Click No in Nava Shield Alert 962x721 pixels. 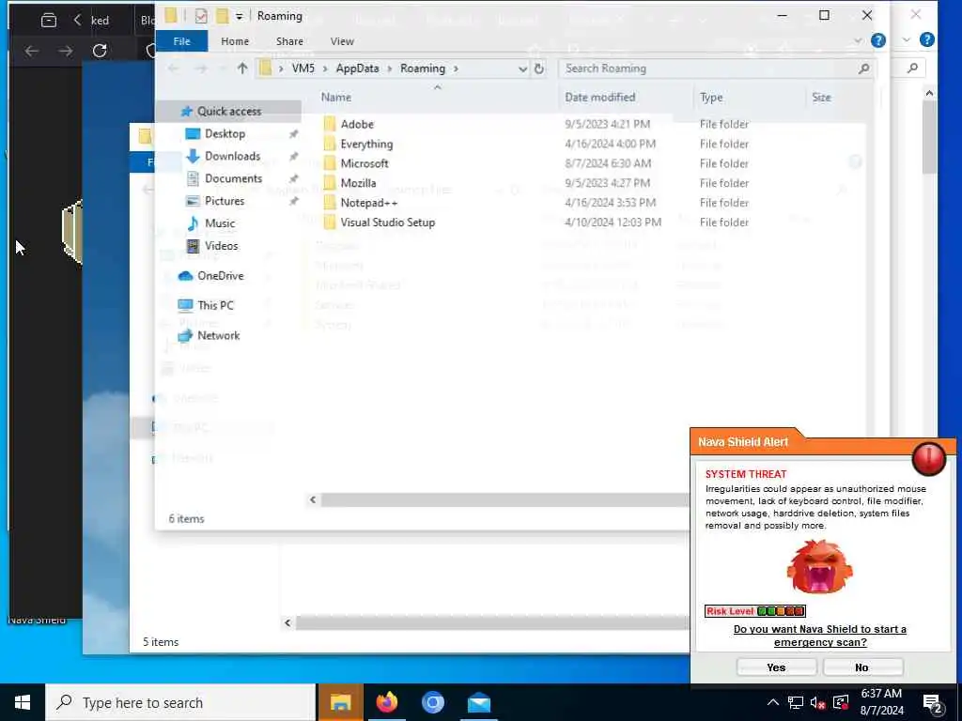862,667
